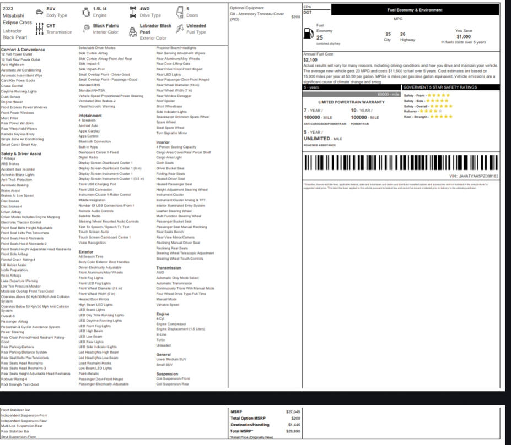Select the Infotainment section heading
The width and height of the screenshot is (511, 445).
pos(90,116)
